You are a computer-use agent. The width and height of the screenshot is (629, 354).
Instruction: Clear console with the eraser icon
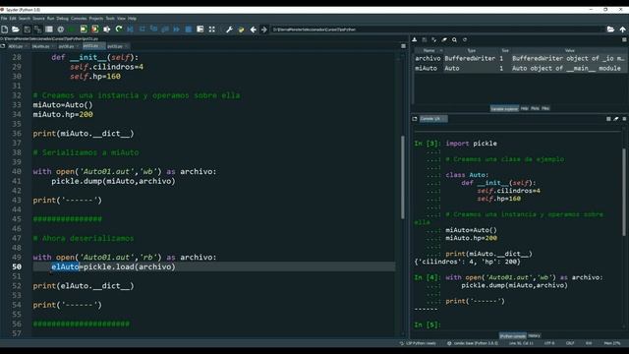[616, 119]
